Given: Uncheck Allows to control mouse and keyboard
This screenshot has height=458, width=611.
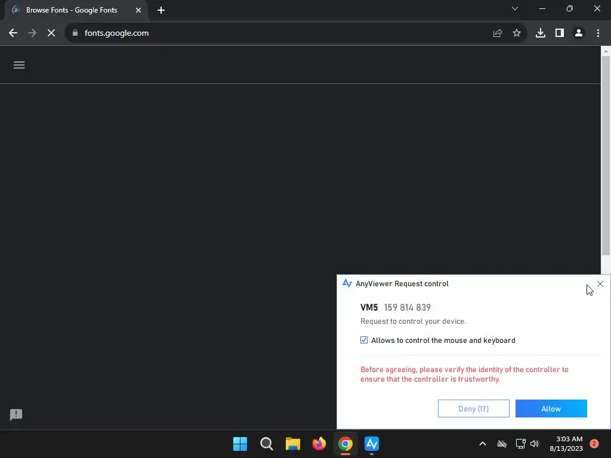Looking at the screenshot, I should pyautogui.click(x=364, y=340).
